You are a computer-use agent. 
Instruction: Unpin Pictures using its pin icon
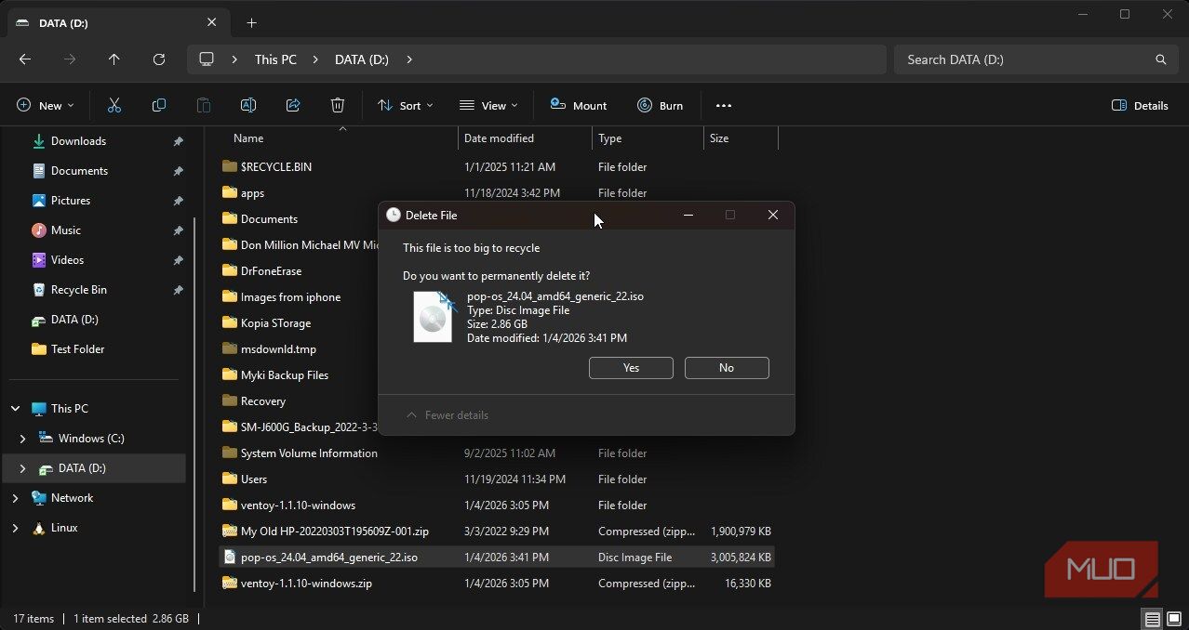click(178, 201)
